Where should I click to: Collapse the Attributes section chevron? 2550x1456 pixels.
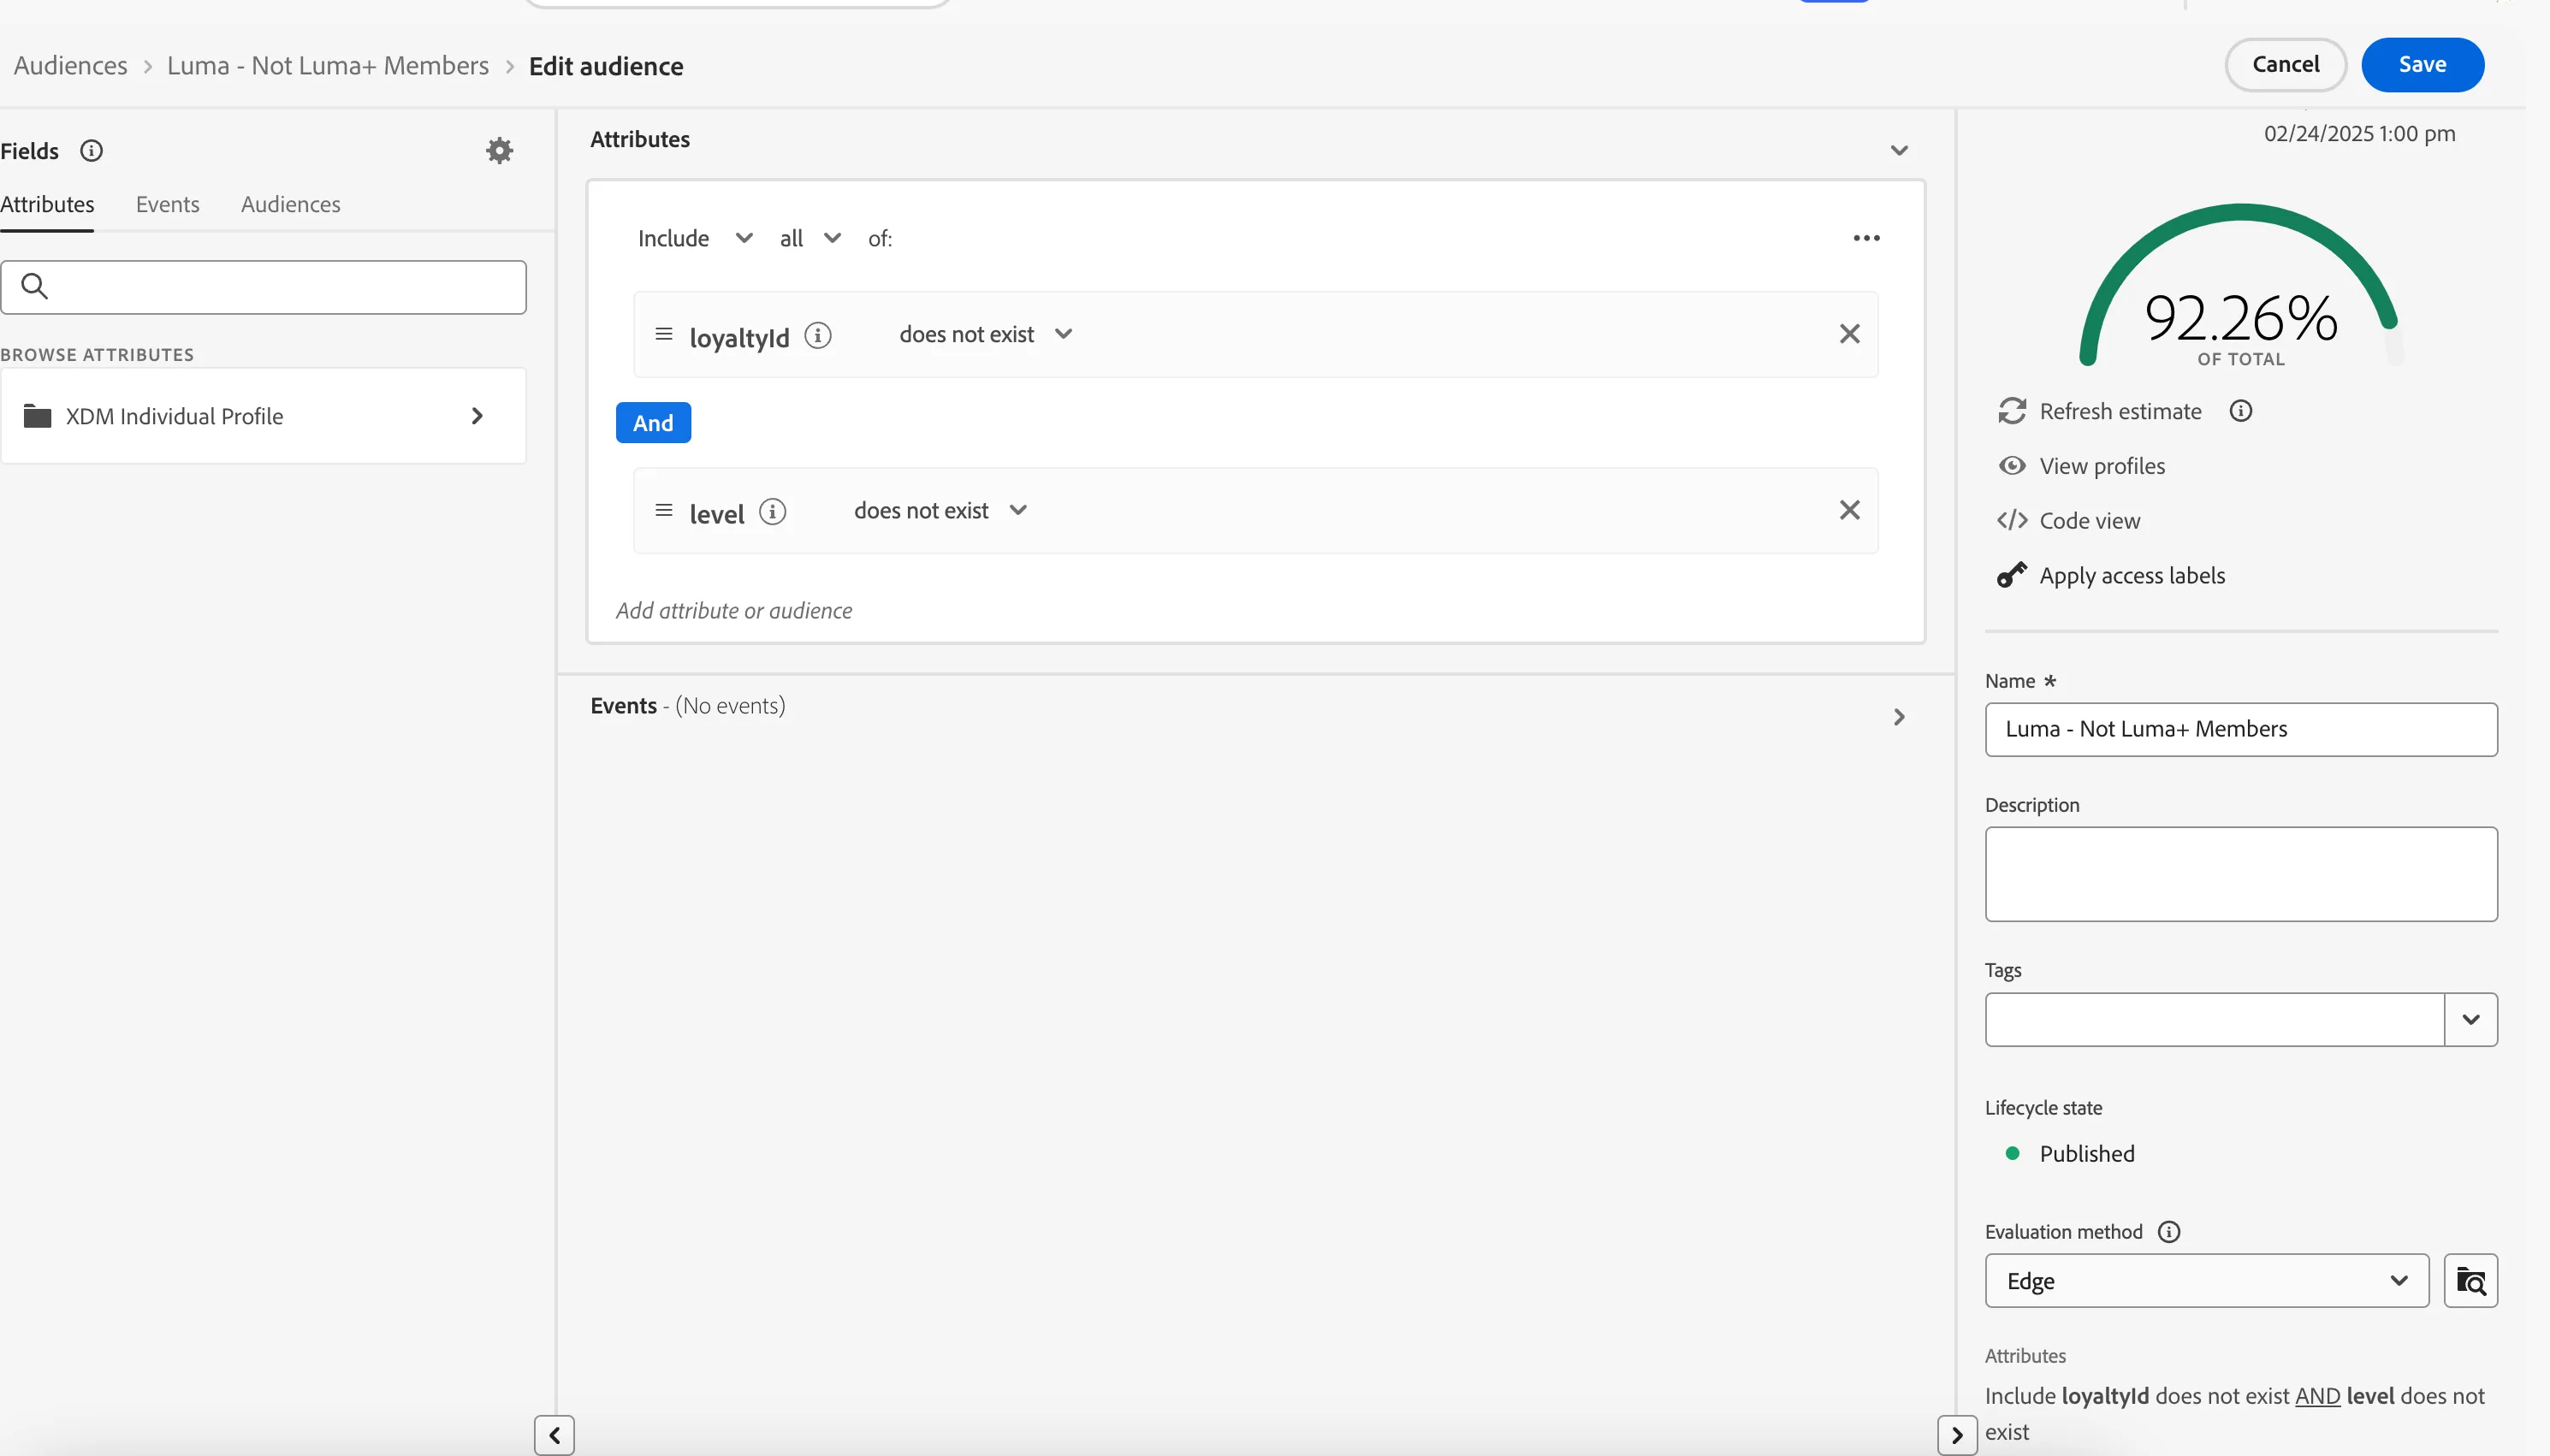tap(1899, 150)
